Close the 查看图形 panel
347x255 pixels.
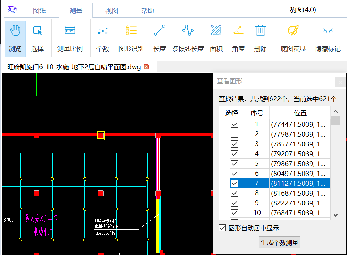pyautogui.click(x=340, y=82)
